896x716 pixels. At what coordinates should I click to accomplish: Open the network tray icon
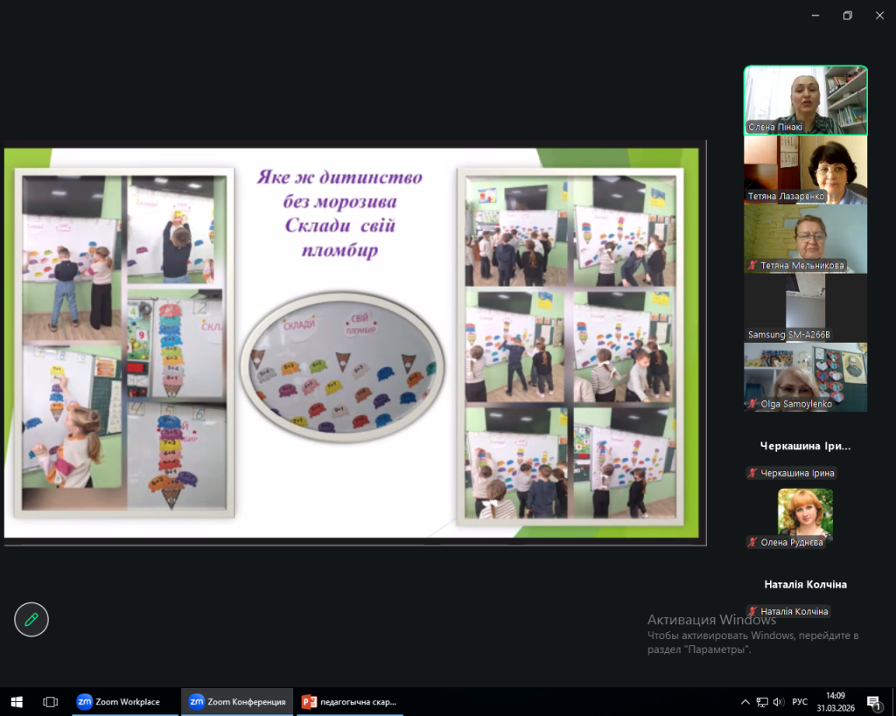click(x=762, y=701)
